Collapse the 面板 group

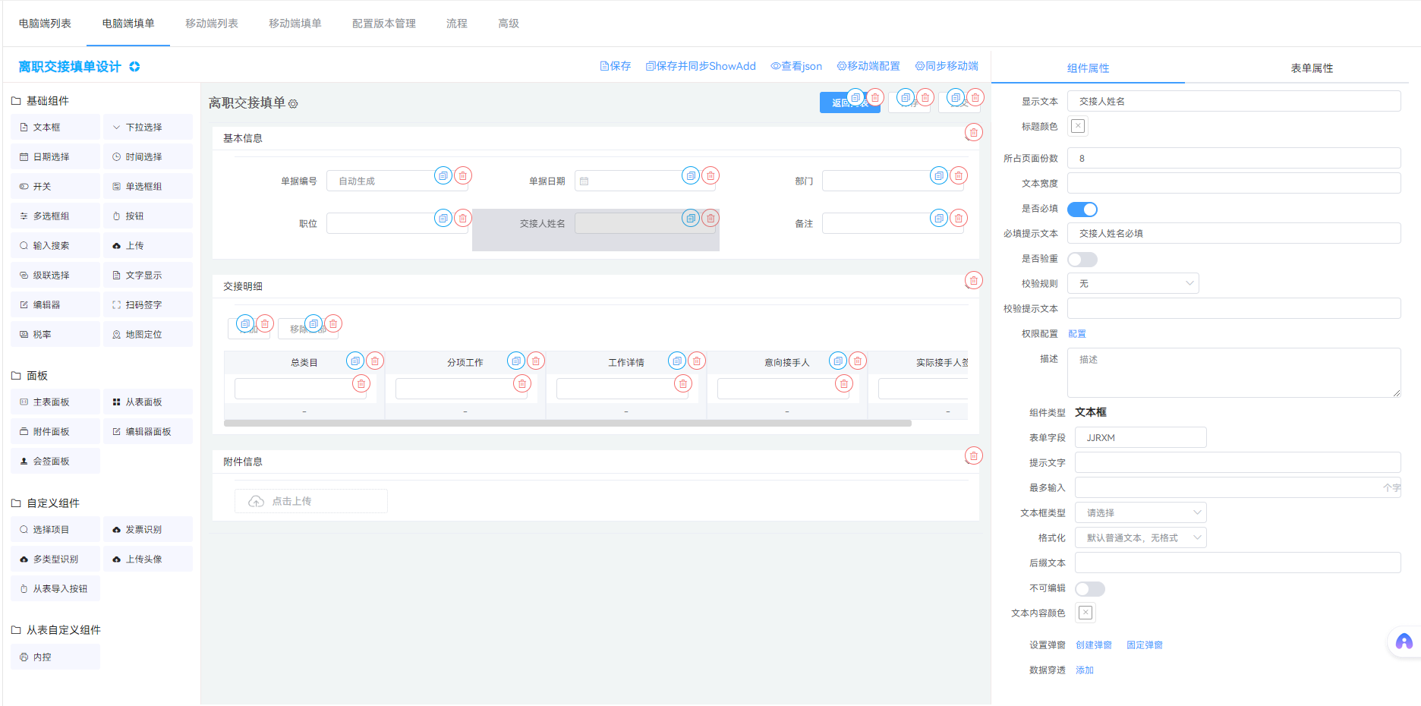30,376
